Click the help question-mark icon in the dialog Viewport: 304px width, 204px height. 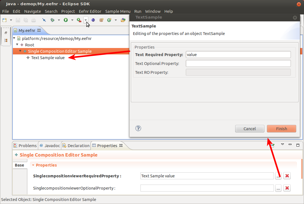point(138,128)
